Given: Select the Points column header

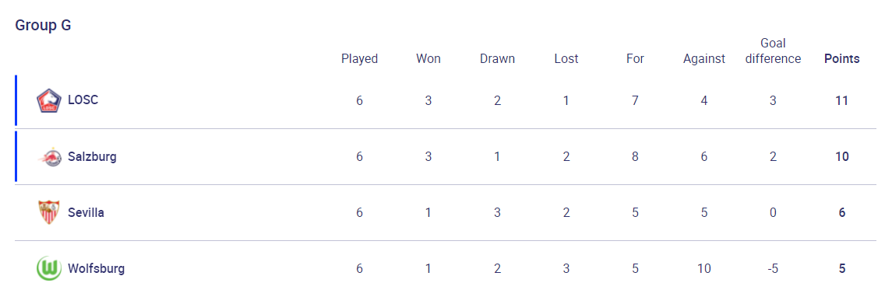Looking at the screenshot, I should pos(841,58).
